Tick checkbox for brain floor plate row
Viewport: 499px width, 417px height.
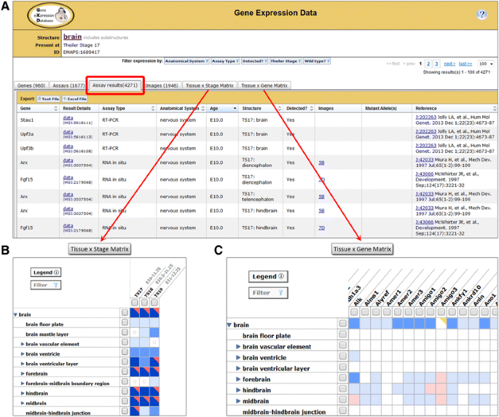pos(125,324)
